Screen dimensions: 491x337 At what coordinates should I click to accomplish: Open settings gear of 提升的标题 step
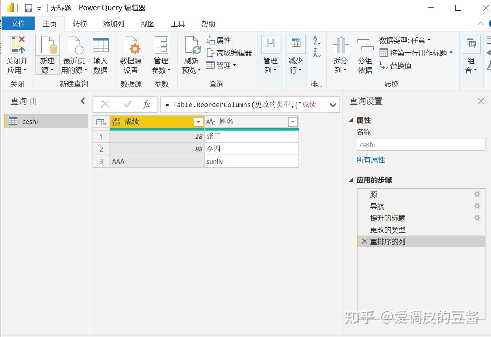click(x=477, y=218)
